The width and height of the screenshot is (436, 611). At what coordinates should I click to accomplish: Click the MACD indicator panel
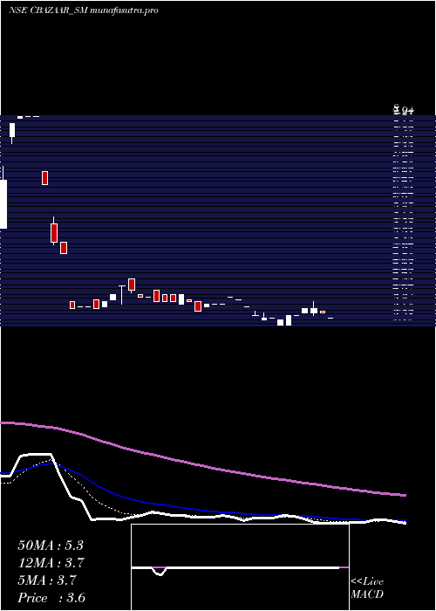click(x=240, y=567)
